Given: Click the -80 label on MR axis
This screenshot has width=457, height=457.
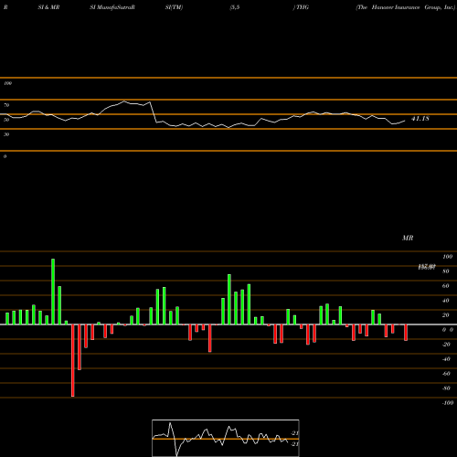Looking at the screenshot, I should pyautogui.click(x=446, y=388).
